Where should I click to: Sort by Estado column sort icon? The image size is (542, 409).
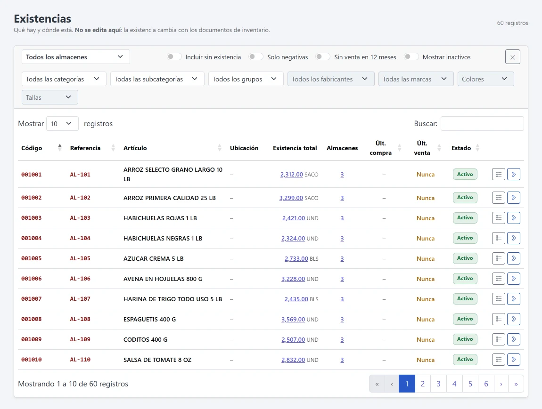[477, 148]
